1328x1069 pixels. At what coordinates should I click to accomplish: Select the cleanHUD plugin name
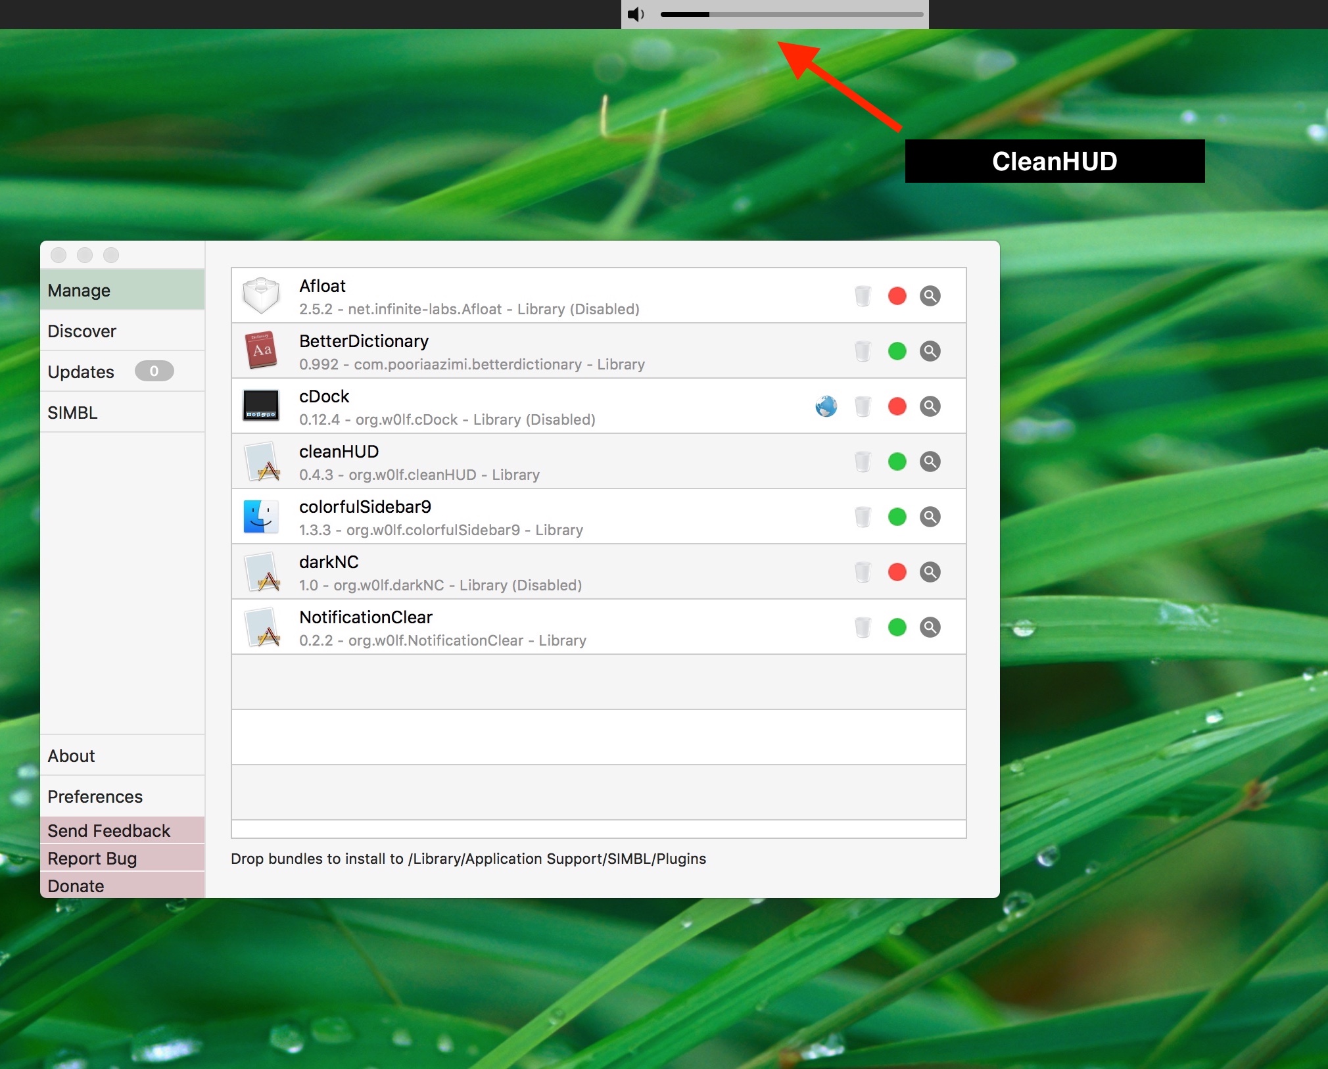point(339,452)
